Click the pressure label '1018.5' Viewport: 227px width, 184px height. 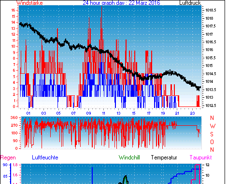coord(211,11)
